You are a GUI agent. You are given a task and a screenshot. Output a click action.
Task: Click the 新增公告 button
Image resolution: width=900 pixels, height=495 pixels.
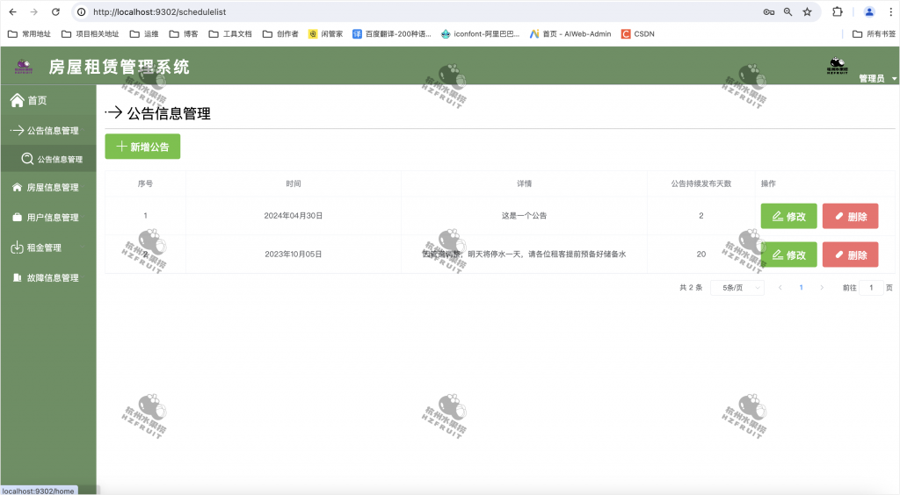[142, 147]
